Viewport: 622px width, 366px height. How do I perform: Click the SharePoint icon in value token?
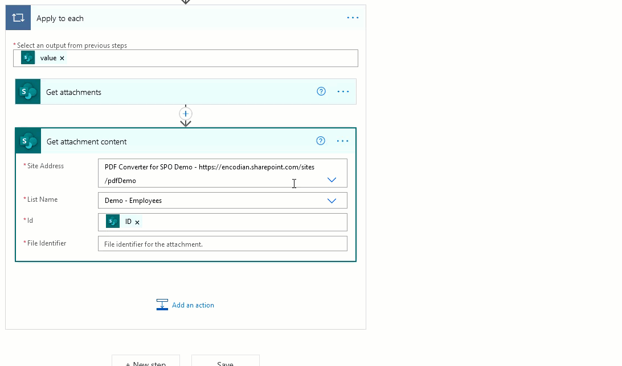pyautogui.click(x=28, y=58)
